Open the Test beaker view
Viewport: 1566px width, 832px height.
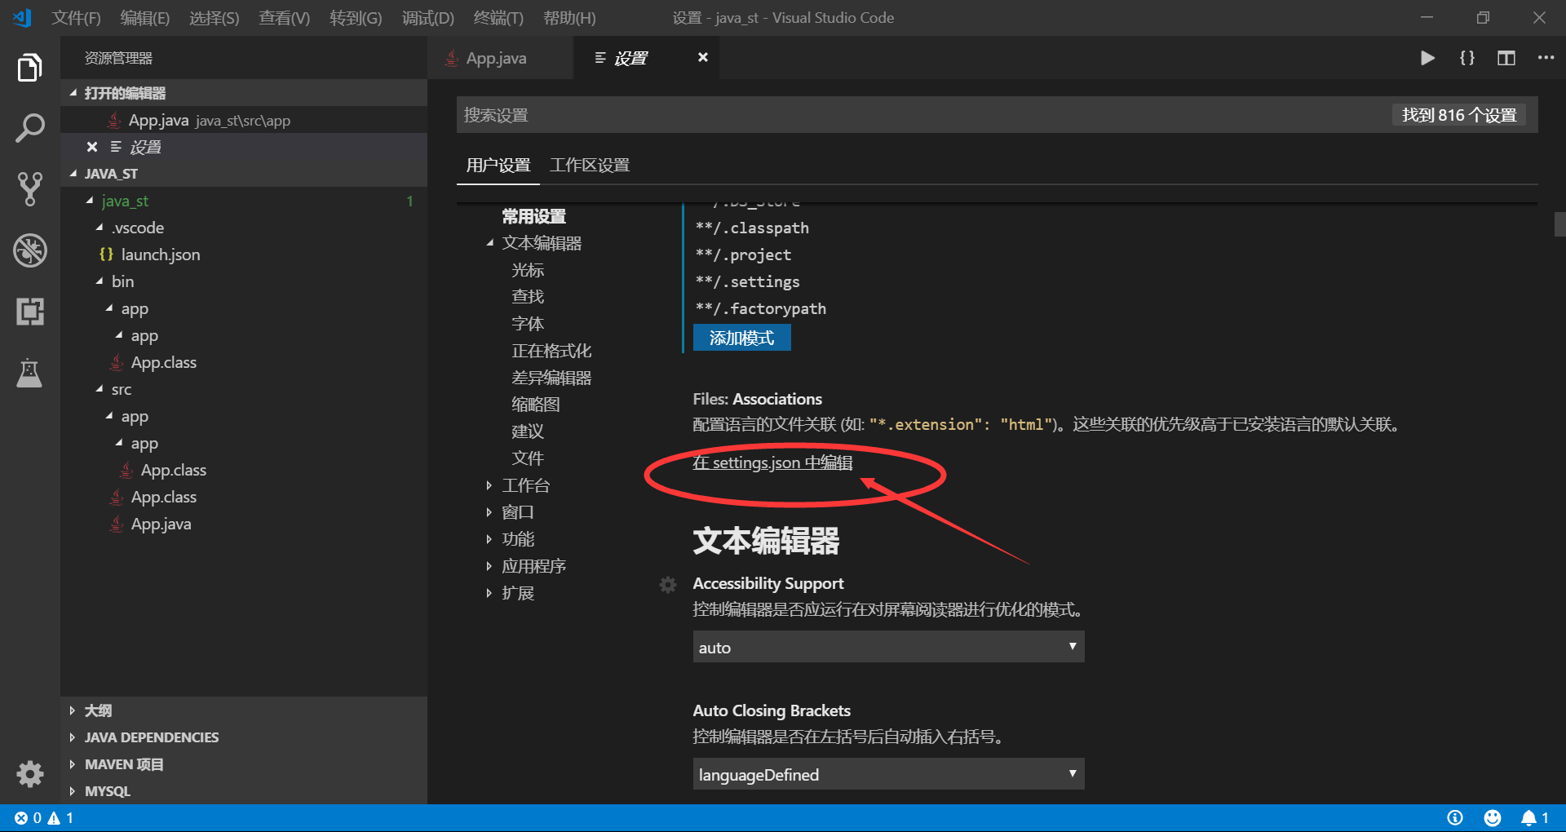30,374
